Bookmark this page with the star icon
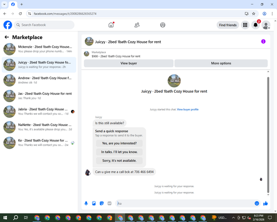 click(254, 13)
